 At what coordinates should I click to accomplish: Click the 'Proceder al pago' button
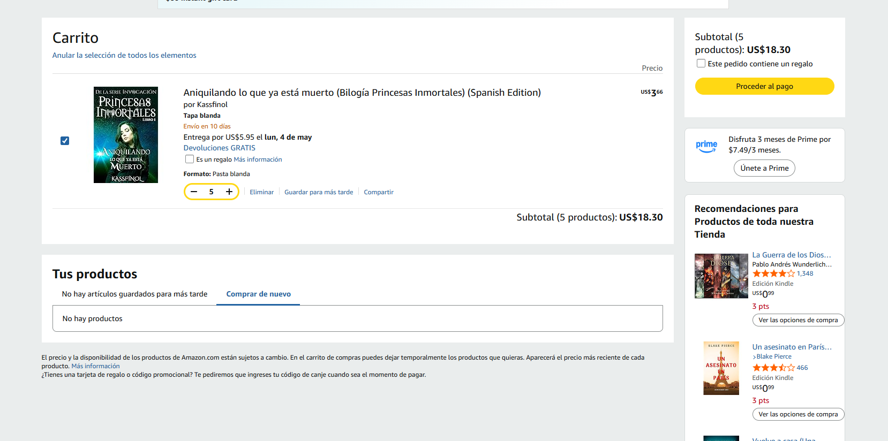click(764, 86)
